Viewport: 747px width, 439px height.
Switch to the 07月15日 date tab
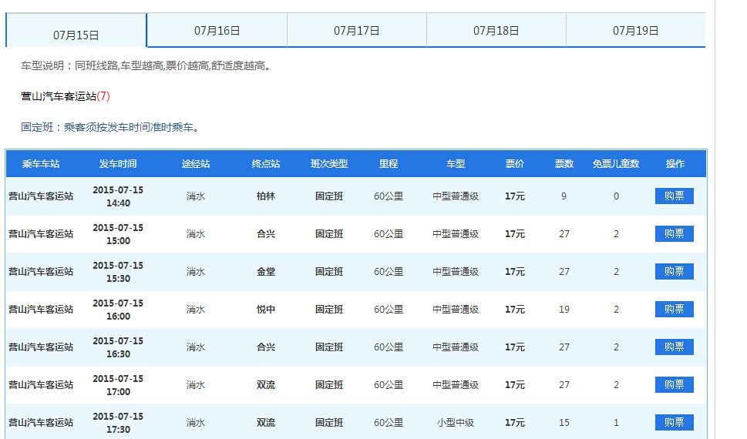[76, 35]
